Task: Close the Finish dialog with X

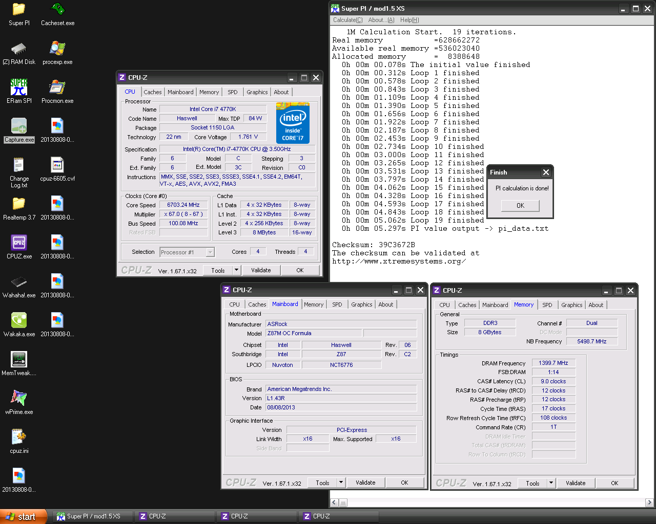Action: (546, 172)
